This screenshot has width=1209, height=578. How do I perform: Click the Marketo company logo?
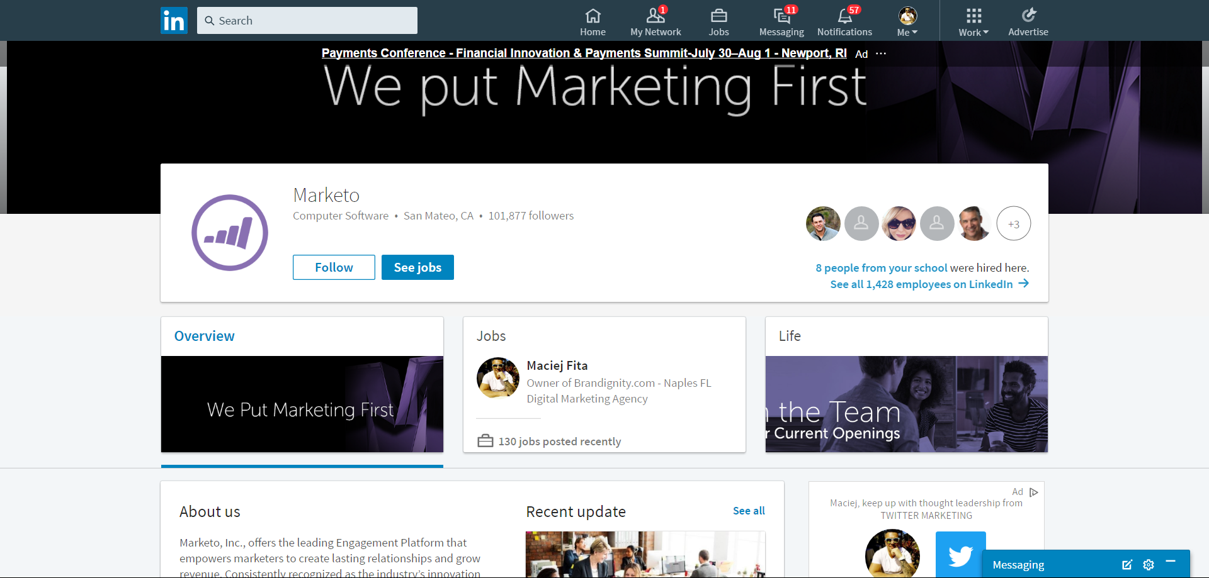230,233
